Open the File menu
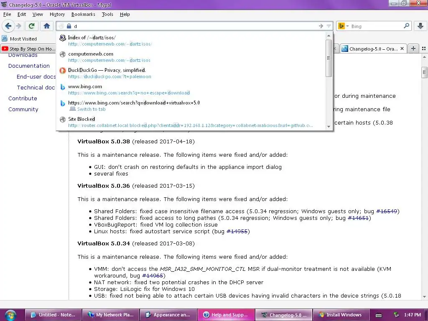The image size is (428, 321). (x=7, y=14)
